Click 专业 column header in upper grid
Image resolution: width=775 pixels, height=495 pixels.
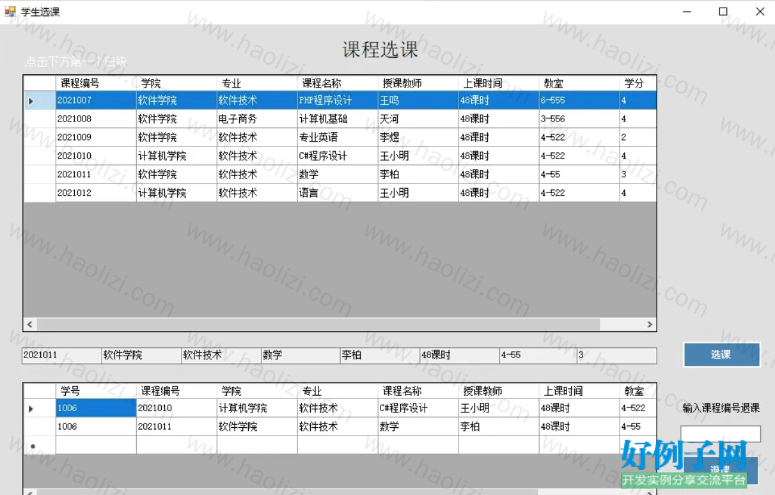pyautogui.click(x=257, y=83)
